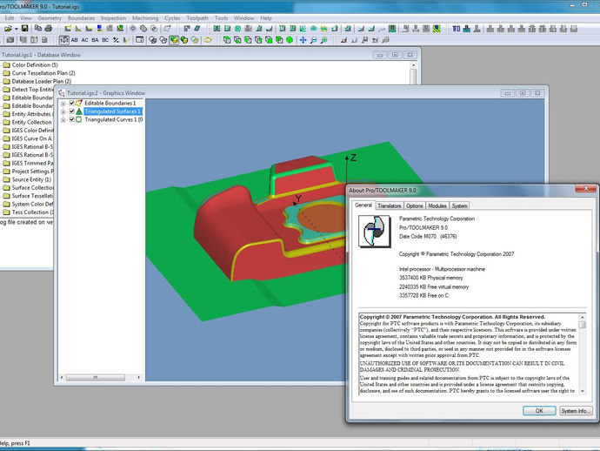Expand the Triangulated Surfaces 1 tree node
The image size is (600, 451).
click(63, 111)
